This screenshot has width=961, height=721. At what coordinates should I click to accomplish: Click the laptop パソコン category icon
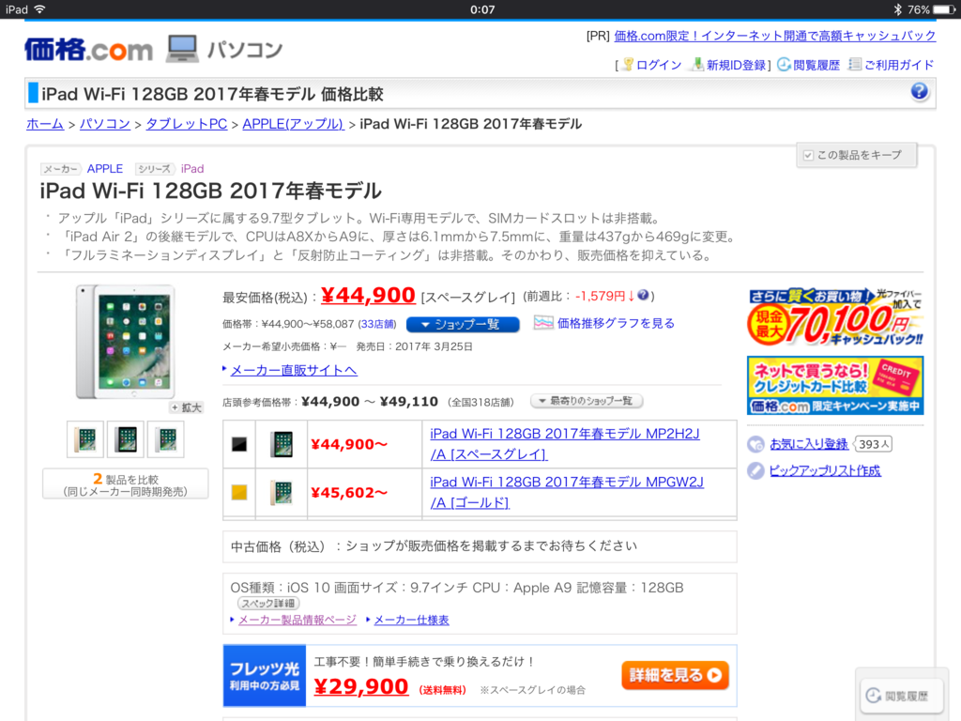click(182, 49)
